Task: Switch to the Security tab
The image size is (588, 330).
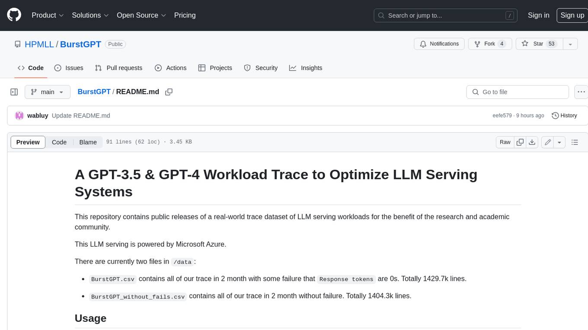Action: tap(261, 68)
